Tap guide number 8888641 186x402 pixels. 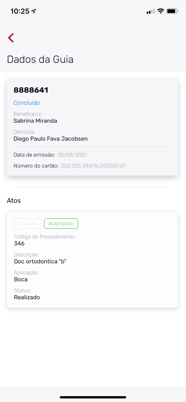coord(31,90)
